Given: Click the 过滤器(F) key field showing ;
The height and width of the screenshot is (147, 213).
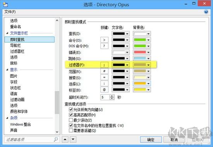Looking at the screenshot, I should [x=104, y=65].
